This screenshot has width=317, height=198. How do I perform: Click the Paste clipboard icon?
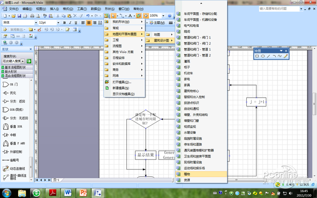(x=69, y=16)
